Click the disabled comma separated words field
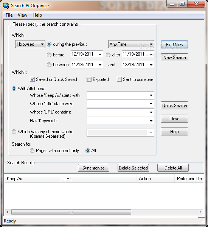Viewport: 208px width, 227px height. tap(120, 133)
